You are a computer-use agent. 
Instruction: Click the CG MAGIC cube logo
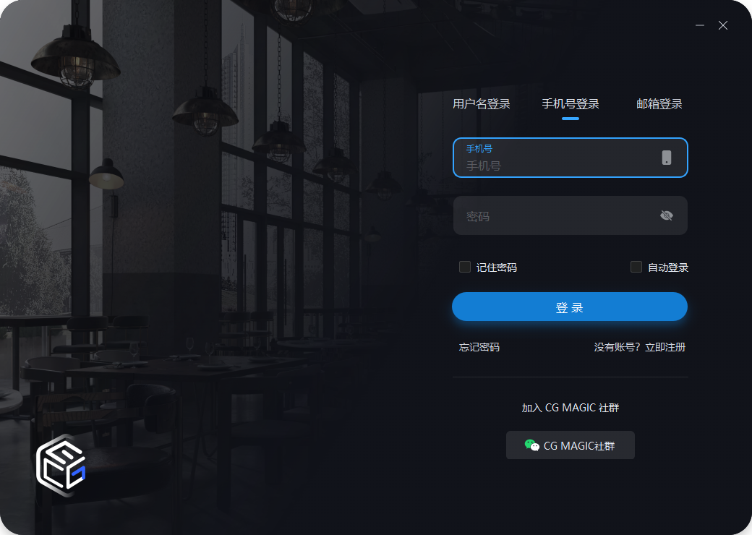(x=61, y=464)
